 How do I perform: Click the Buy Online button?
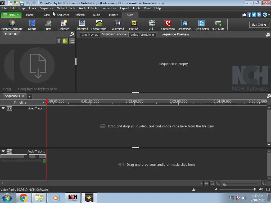[259, 25]
